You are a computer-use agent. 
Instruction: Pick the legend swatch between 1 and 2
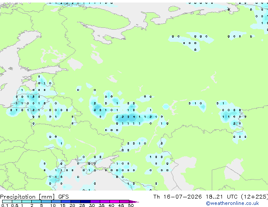pos(27,202)
